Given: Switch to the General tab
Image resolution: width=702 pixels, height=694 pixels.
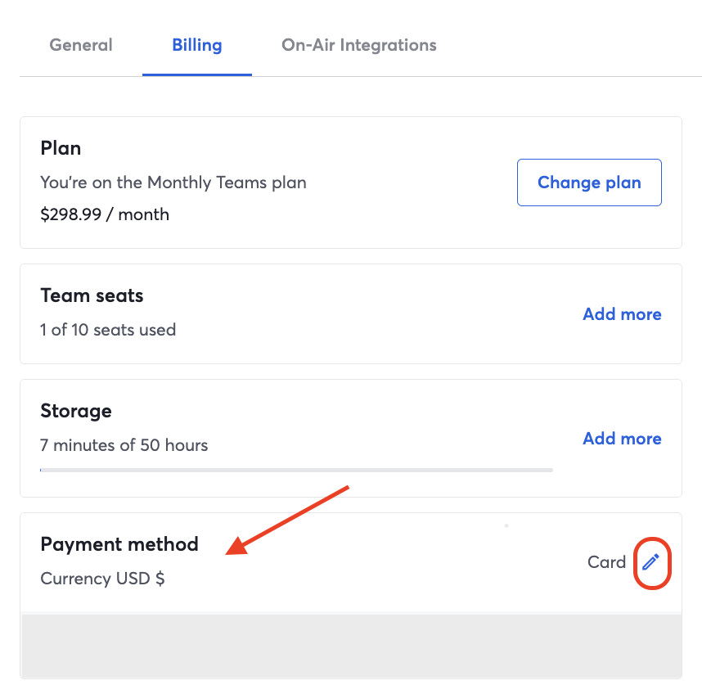Looking at the screenshot, I should (x=81, y=45).
